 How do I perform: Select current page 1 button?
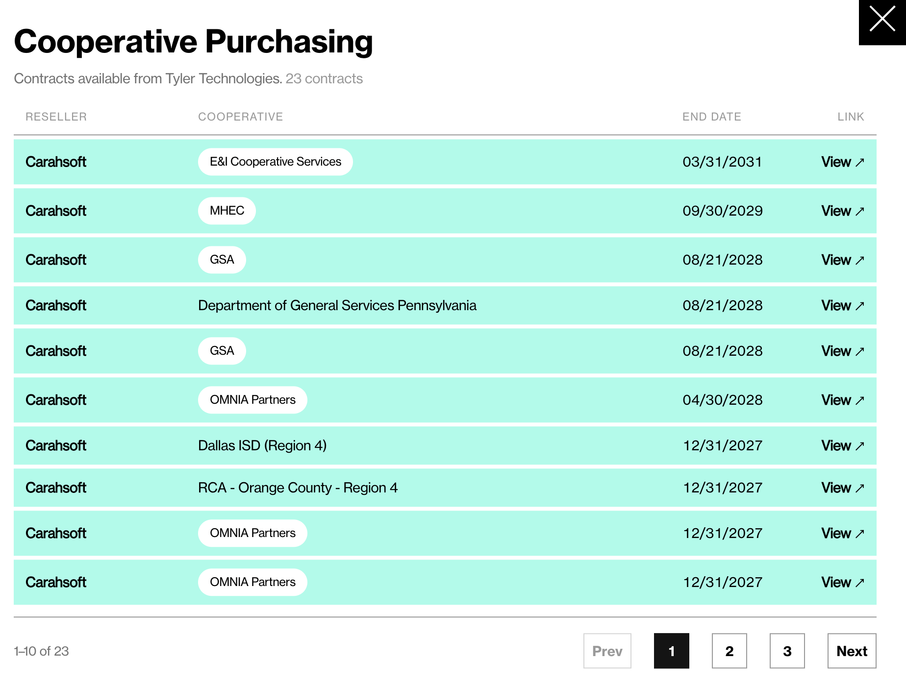(x=671, y=651)
